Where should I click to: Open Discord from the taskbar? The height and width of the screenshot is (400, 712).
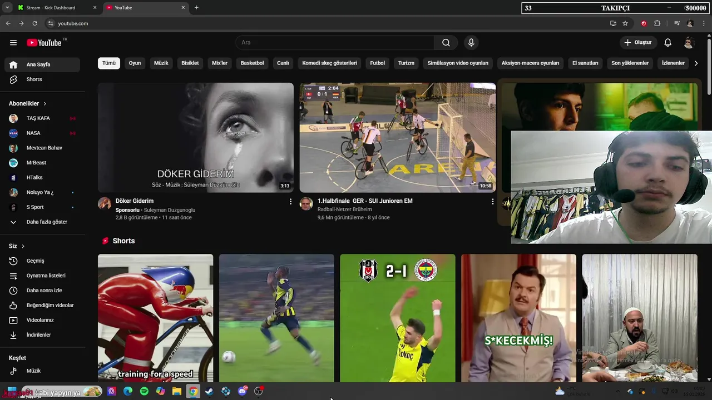pos(242,391)
